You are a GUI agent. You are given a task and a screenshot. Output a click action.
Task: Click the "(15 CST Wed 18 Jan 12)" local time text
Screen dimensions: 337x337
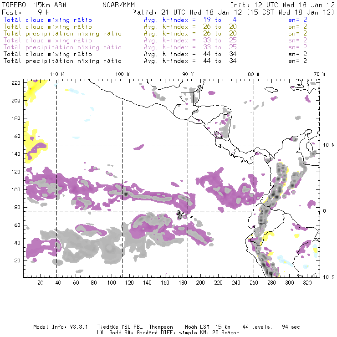[x=291, y=12]
